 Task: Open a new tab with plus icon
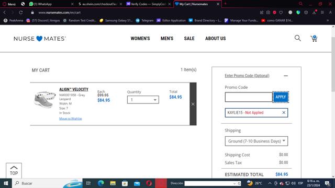(x=225, y=4)
